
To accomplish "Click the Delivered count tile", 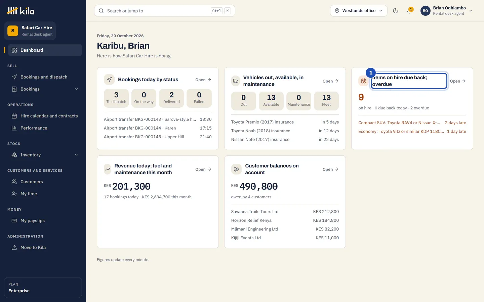I will coord(171,98).
